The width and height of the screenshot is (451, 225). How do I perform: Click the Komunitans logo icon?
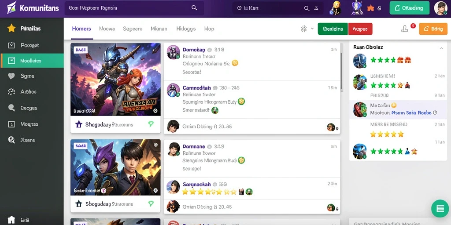pos(11,8)
